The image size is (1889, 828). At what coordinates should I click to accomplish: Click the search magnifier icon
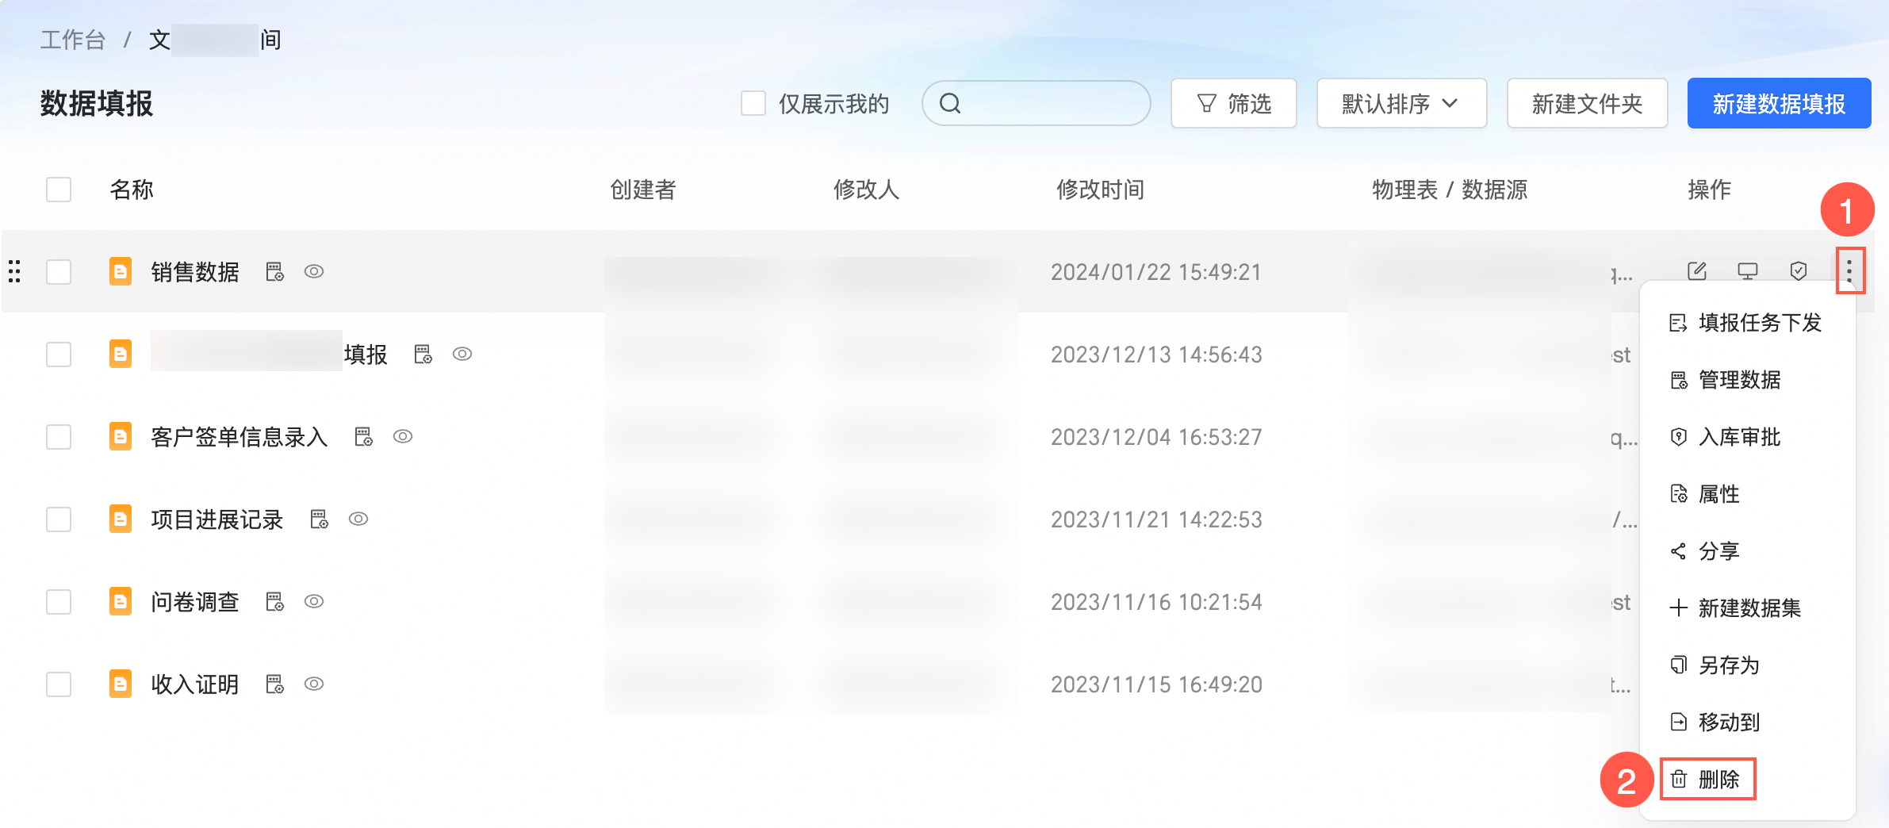(950, 103)
